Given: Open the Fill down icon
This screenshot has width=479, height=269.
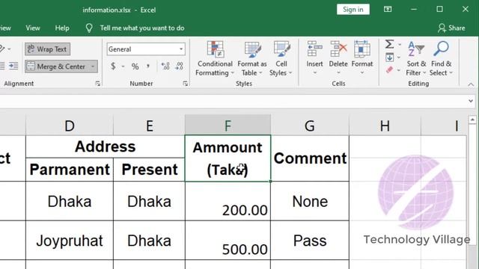Looking at the screenshot, I should pos(389,58).
